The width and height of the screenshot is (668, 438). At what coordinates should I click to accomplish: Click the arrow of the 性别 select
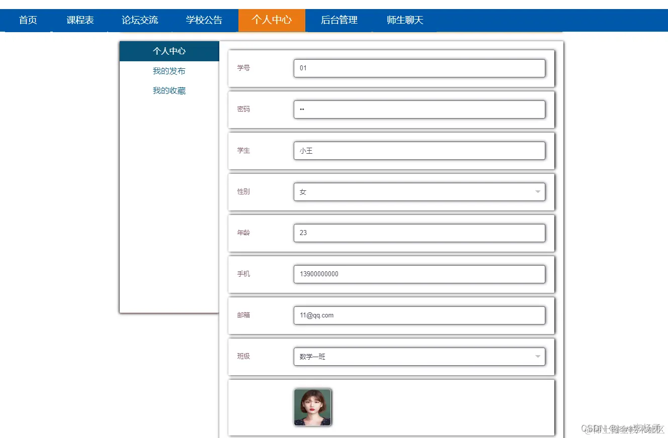[x=538, y=192]
